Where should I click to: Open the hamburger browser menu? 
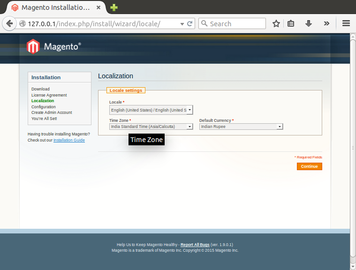pos(346,23)
